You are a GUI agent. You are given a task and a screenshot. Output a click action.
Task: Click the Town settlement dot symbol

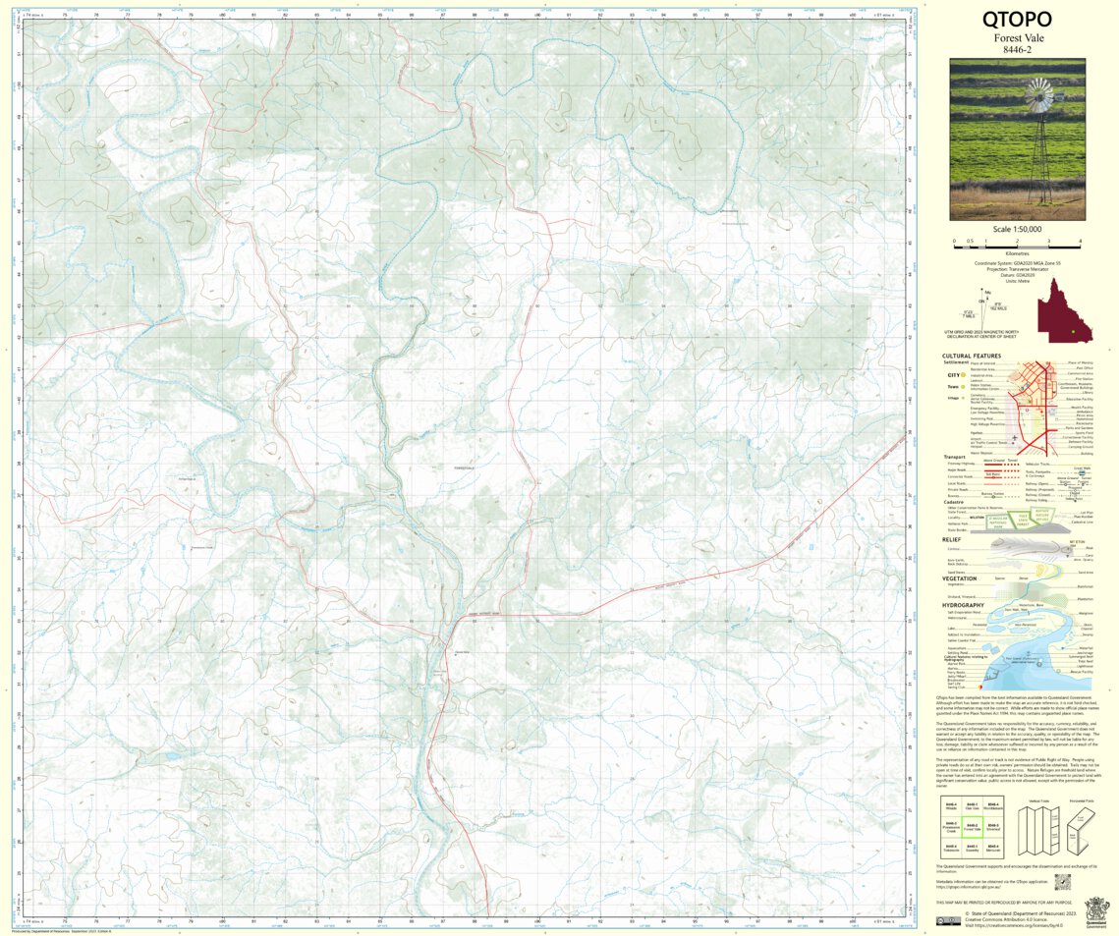point(962,387)
